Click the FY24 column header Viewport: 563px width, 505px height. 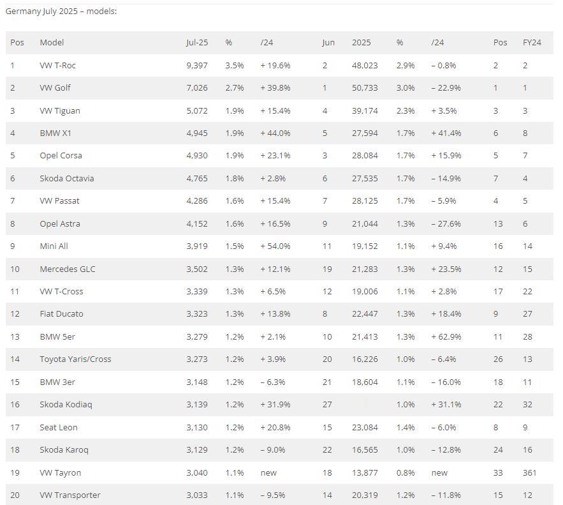[532, 42]
